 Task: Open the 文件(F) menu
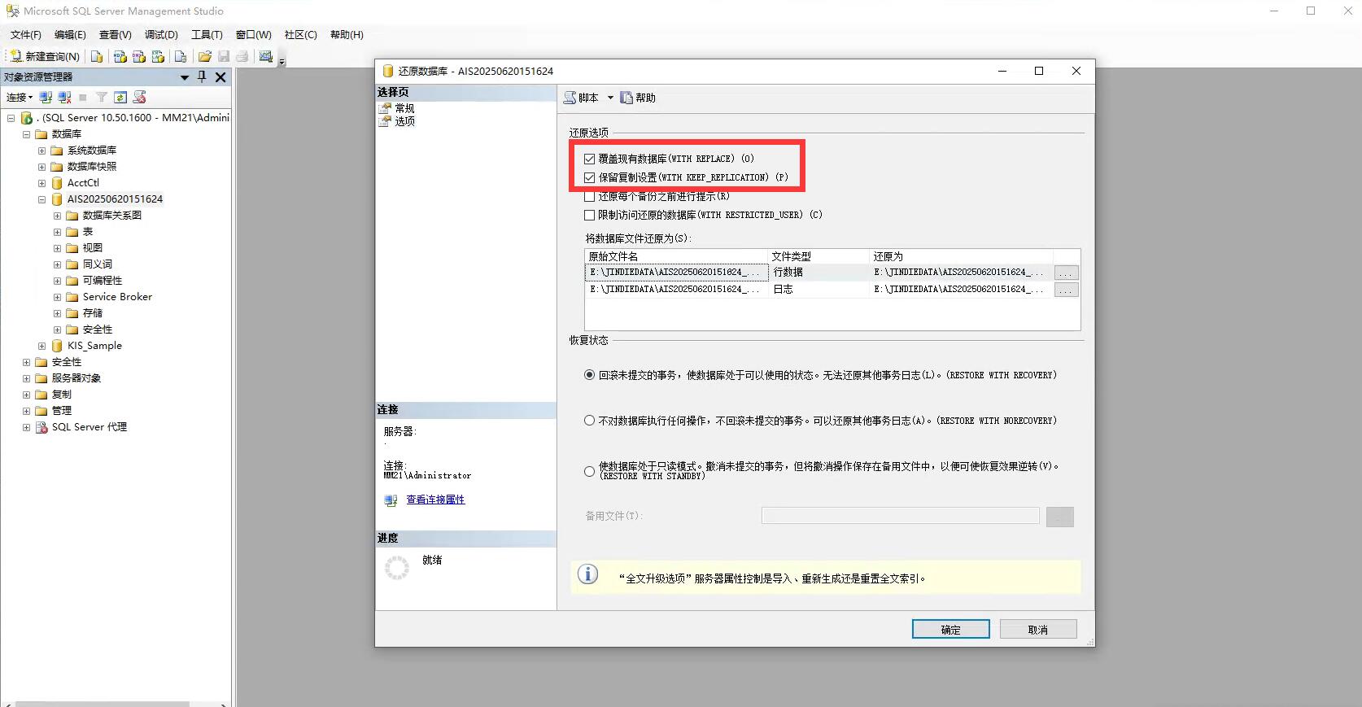coord(26,34)
